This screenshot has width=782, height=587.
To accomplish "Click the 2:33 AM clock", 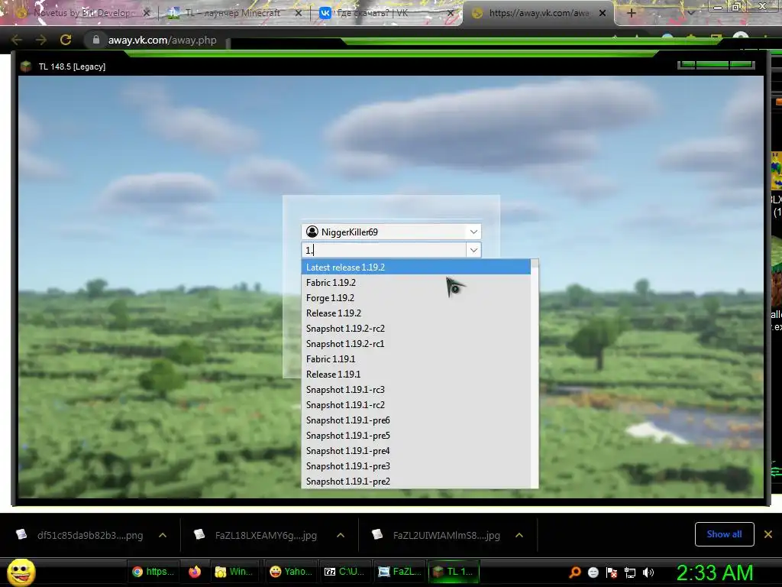I will [715, 572].
